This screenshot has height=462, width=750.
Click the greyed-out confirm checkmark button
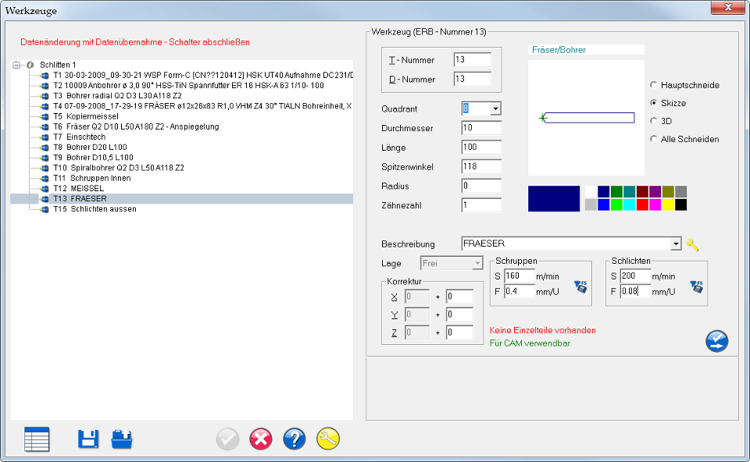click(x=227, y=439)
